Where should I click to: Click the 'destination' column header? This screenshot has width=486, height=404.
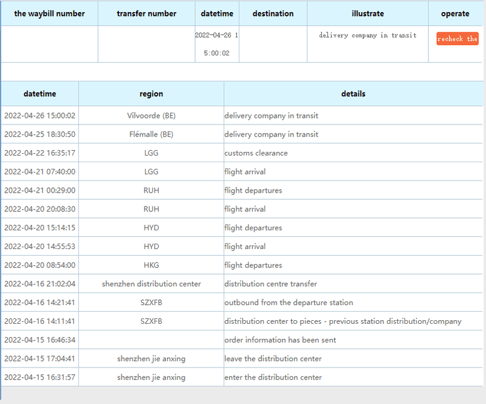click(273, 13)
